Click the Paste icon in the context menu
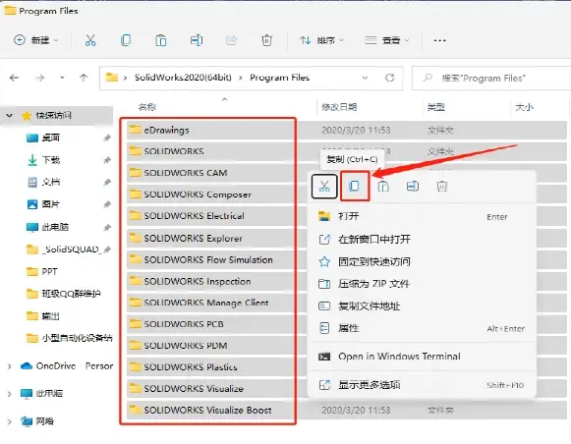The height and width of the screenshot is (444, 571). coord(383,187)
